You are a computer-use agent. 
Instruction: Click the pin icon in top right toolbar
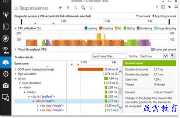tap(169, 7)
